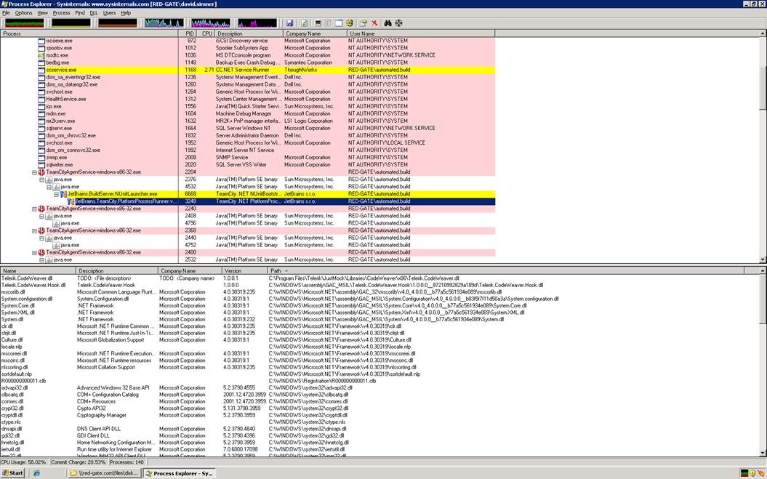The width and height of the screenshot is (767, 479).
Task: Click the purple network activity mini graph
Action: pyautogui.click(x=211, y=23)
